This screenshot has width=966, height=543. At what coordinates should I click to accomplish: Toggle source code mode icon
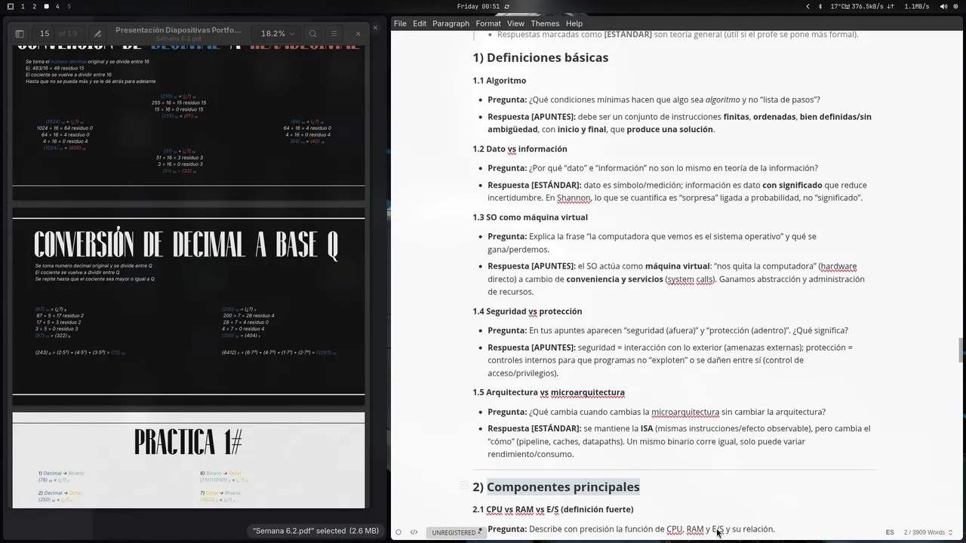point(414,532)
